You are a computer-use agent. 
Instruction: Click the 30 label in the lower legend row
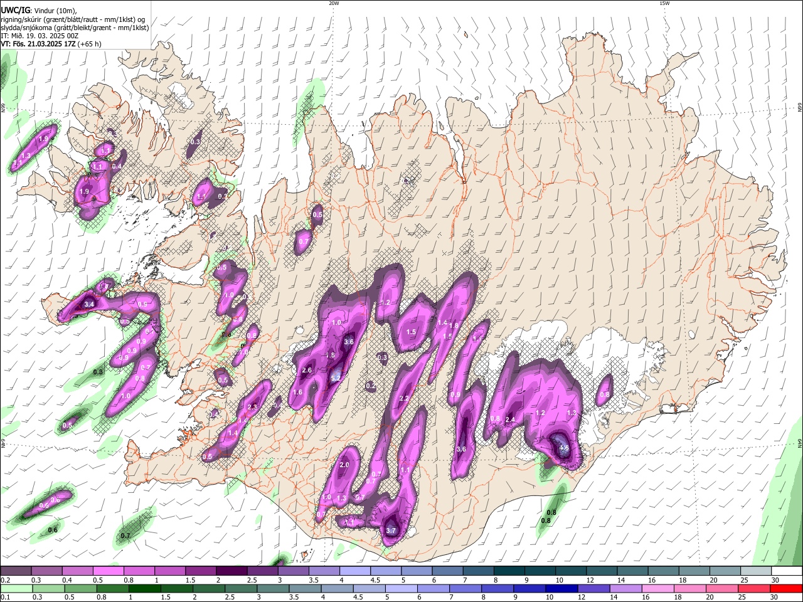click(774, 596)
